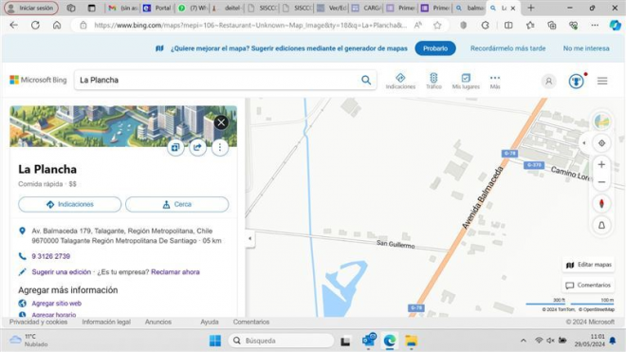Image resolution: width=626 pixels, height=352 pixels.
Task: Open the Más options menu
Action: 495,81
